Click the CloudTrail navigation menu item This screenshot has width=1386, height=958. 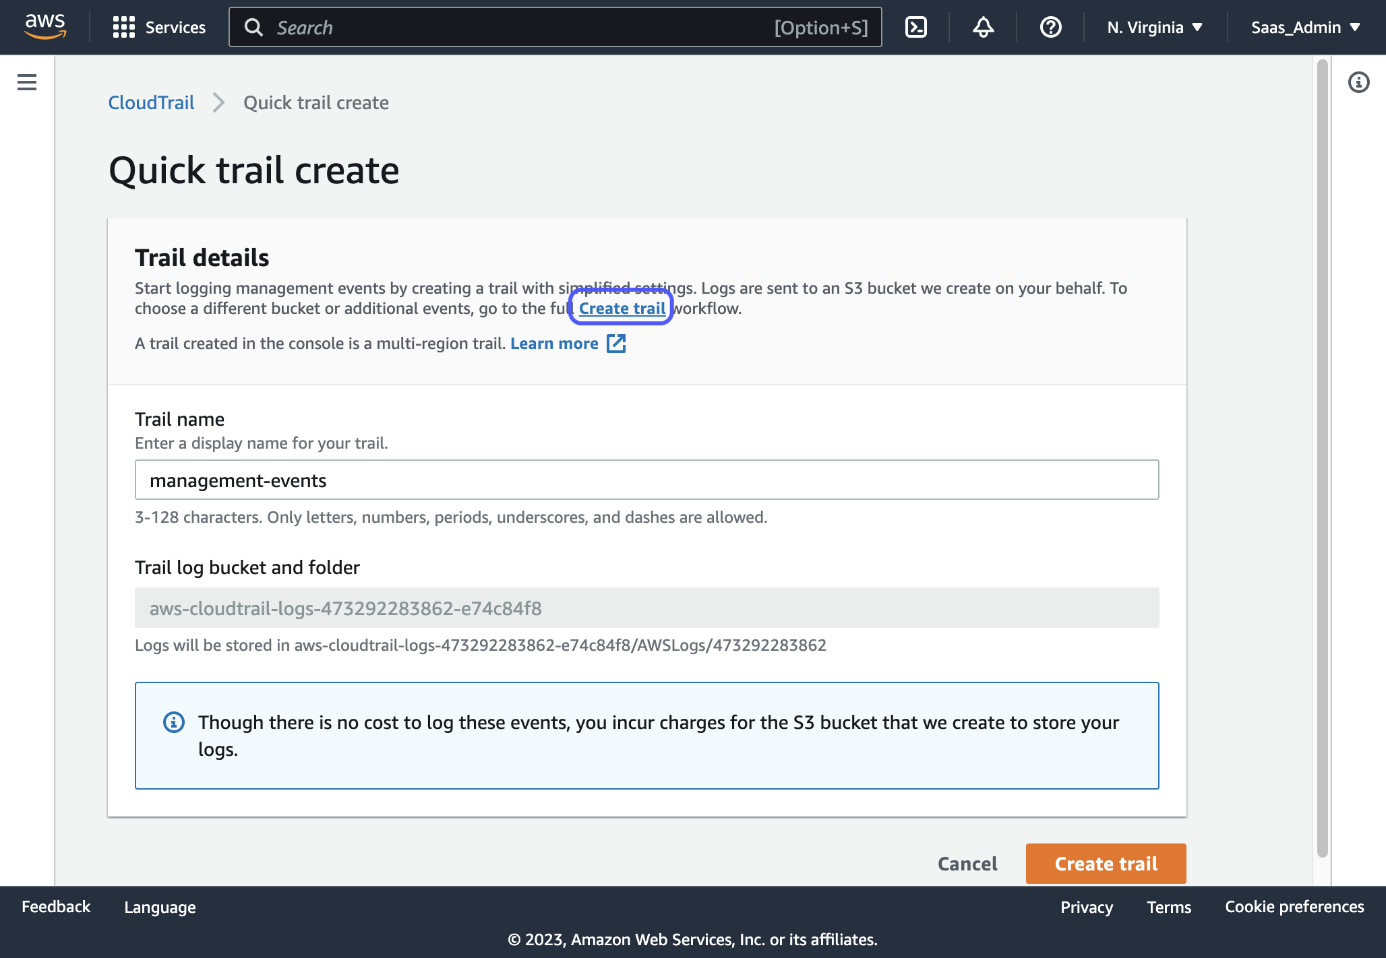[x=152, y=102]
